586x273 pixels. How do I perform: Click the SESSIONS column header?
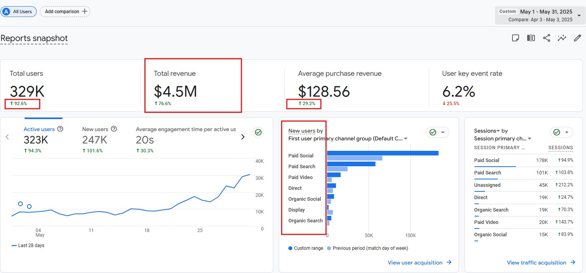560,148
